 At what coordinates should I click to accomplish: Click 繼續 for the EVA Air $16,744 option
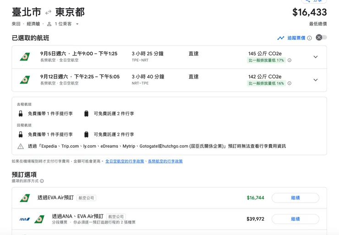pos(295,198)
